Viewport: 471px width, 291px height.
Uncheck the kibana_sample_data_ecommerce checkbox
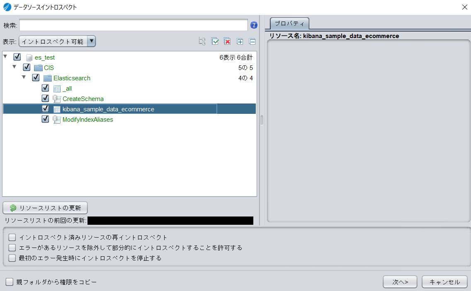pos(45,108)
